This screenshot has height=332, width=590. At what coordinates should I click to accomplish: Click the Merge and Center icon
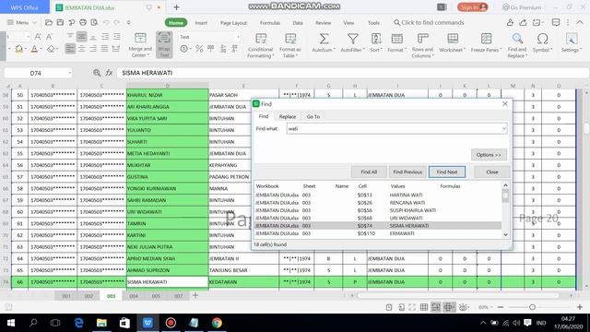[140, 38]
